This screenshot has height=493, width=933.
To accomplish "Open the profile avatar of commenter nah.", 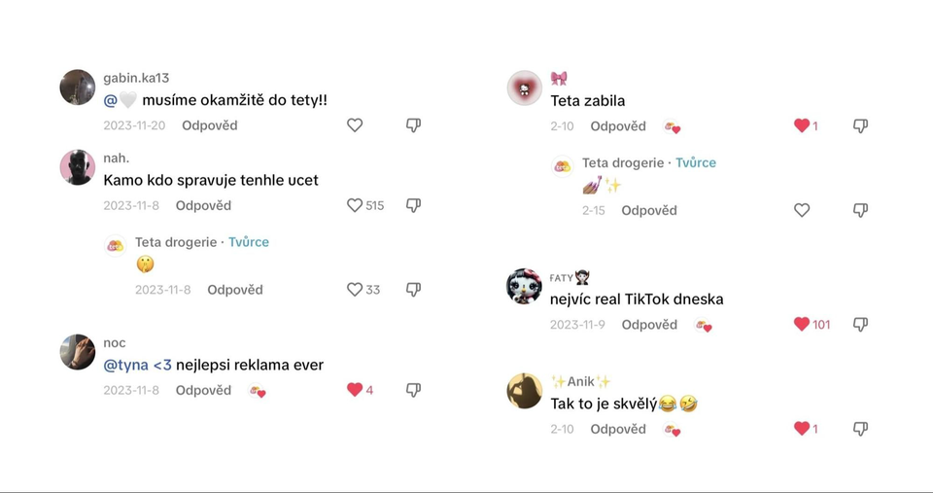I will pyautogui.click(x=78, y=167).
